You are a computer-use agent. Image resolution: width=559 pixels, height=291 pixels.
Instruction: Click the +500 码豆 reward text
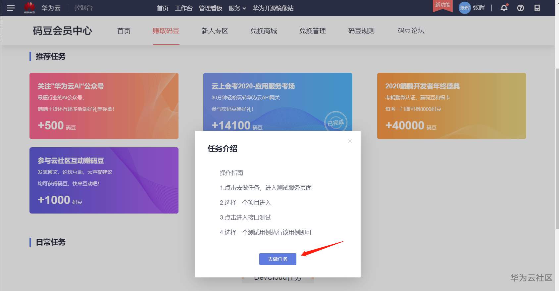click(x=57, y=125)
